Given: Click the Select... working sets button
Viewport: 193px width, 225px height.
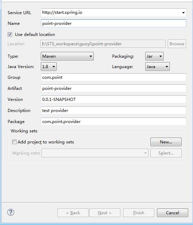Looking at the screenshot, I should pos(166,153).
